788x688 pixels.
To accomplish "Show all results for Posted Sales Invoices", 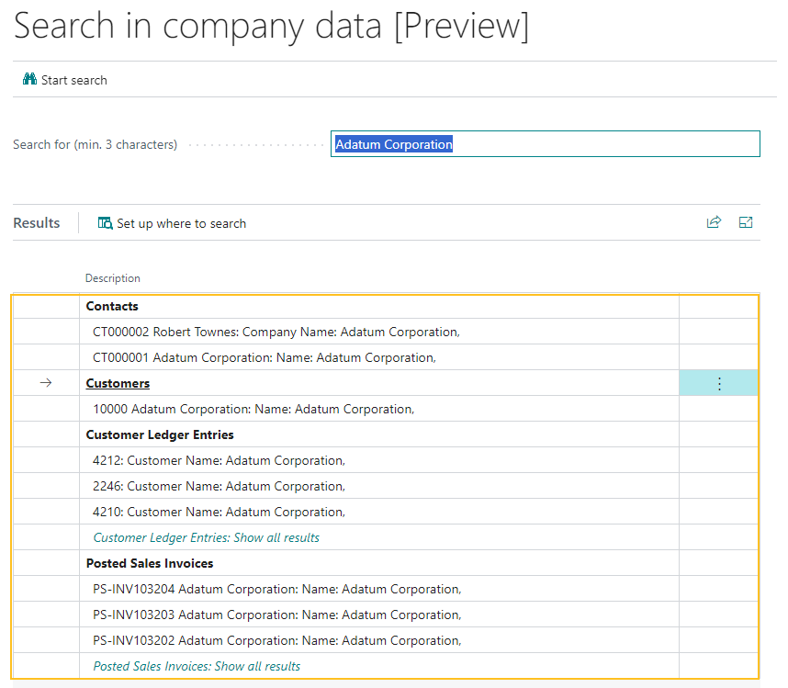I will click(x=196, y=666).
